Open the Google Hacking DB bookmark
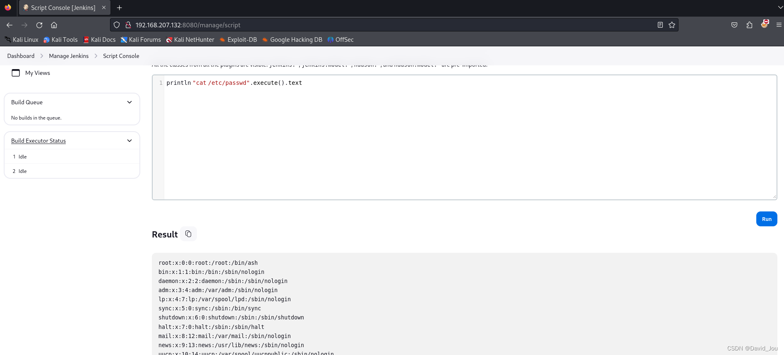The width and height of the screenshot is (784, 355). coord(292,40)
